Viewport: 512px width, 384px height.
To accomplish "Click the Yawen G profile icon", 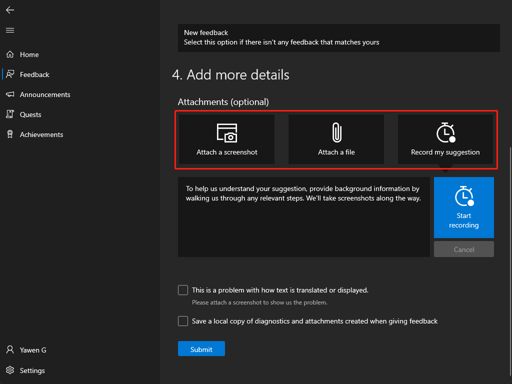I will tap(10, 350).
